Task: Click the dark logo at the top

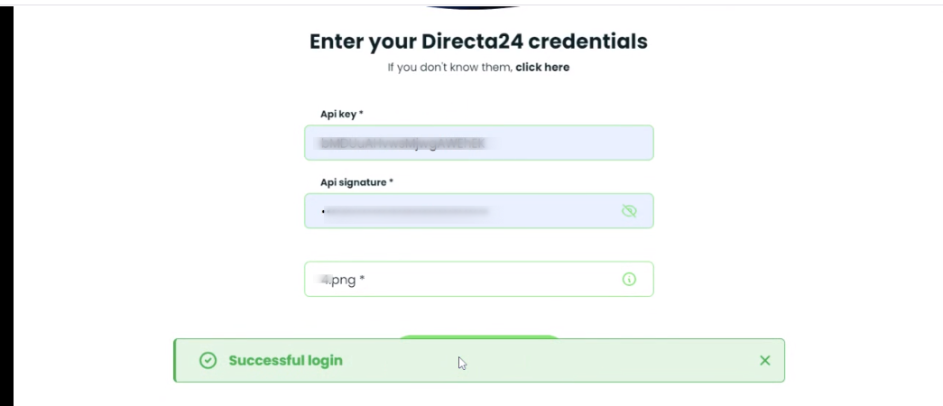Action: pyautogui.click(x=472, y=6)
